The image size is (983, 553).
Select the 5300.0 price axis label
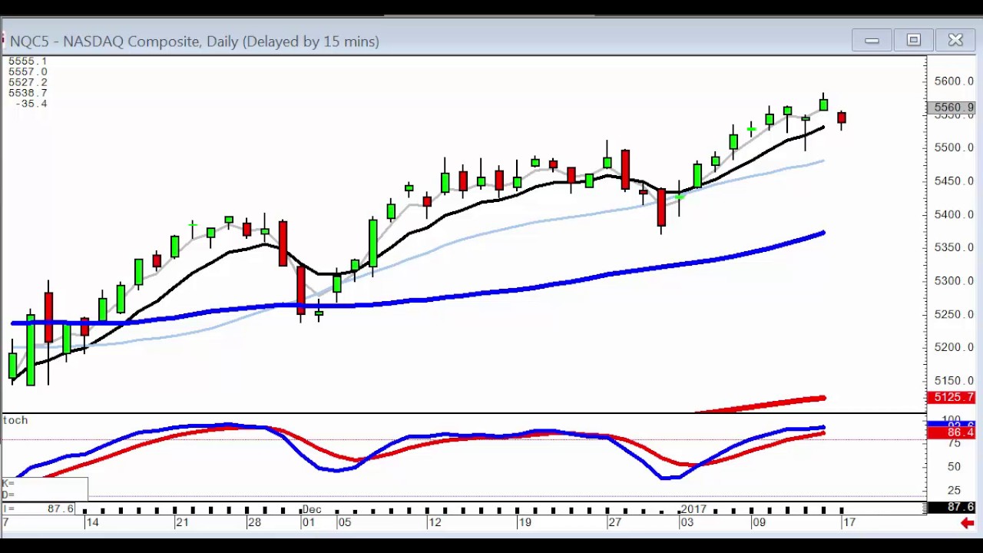(x=954, y=281)
